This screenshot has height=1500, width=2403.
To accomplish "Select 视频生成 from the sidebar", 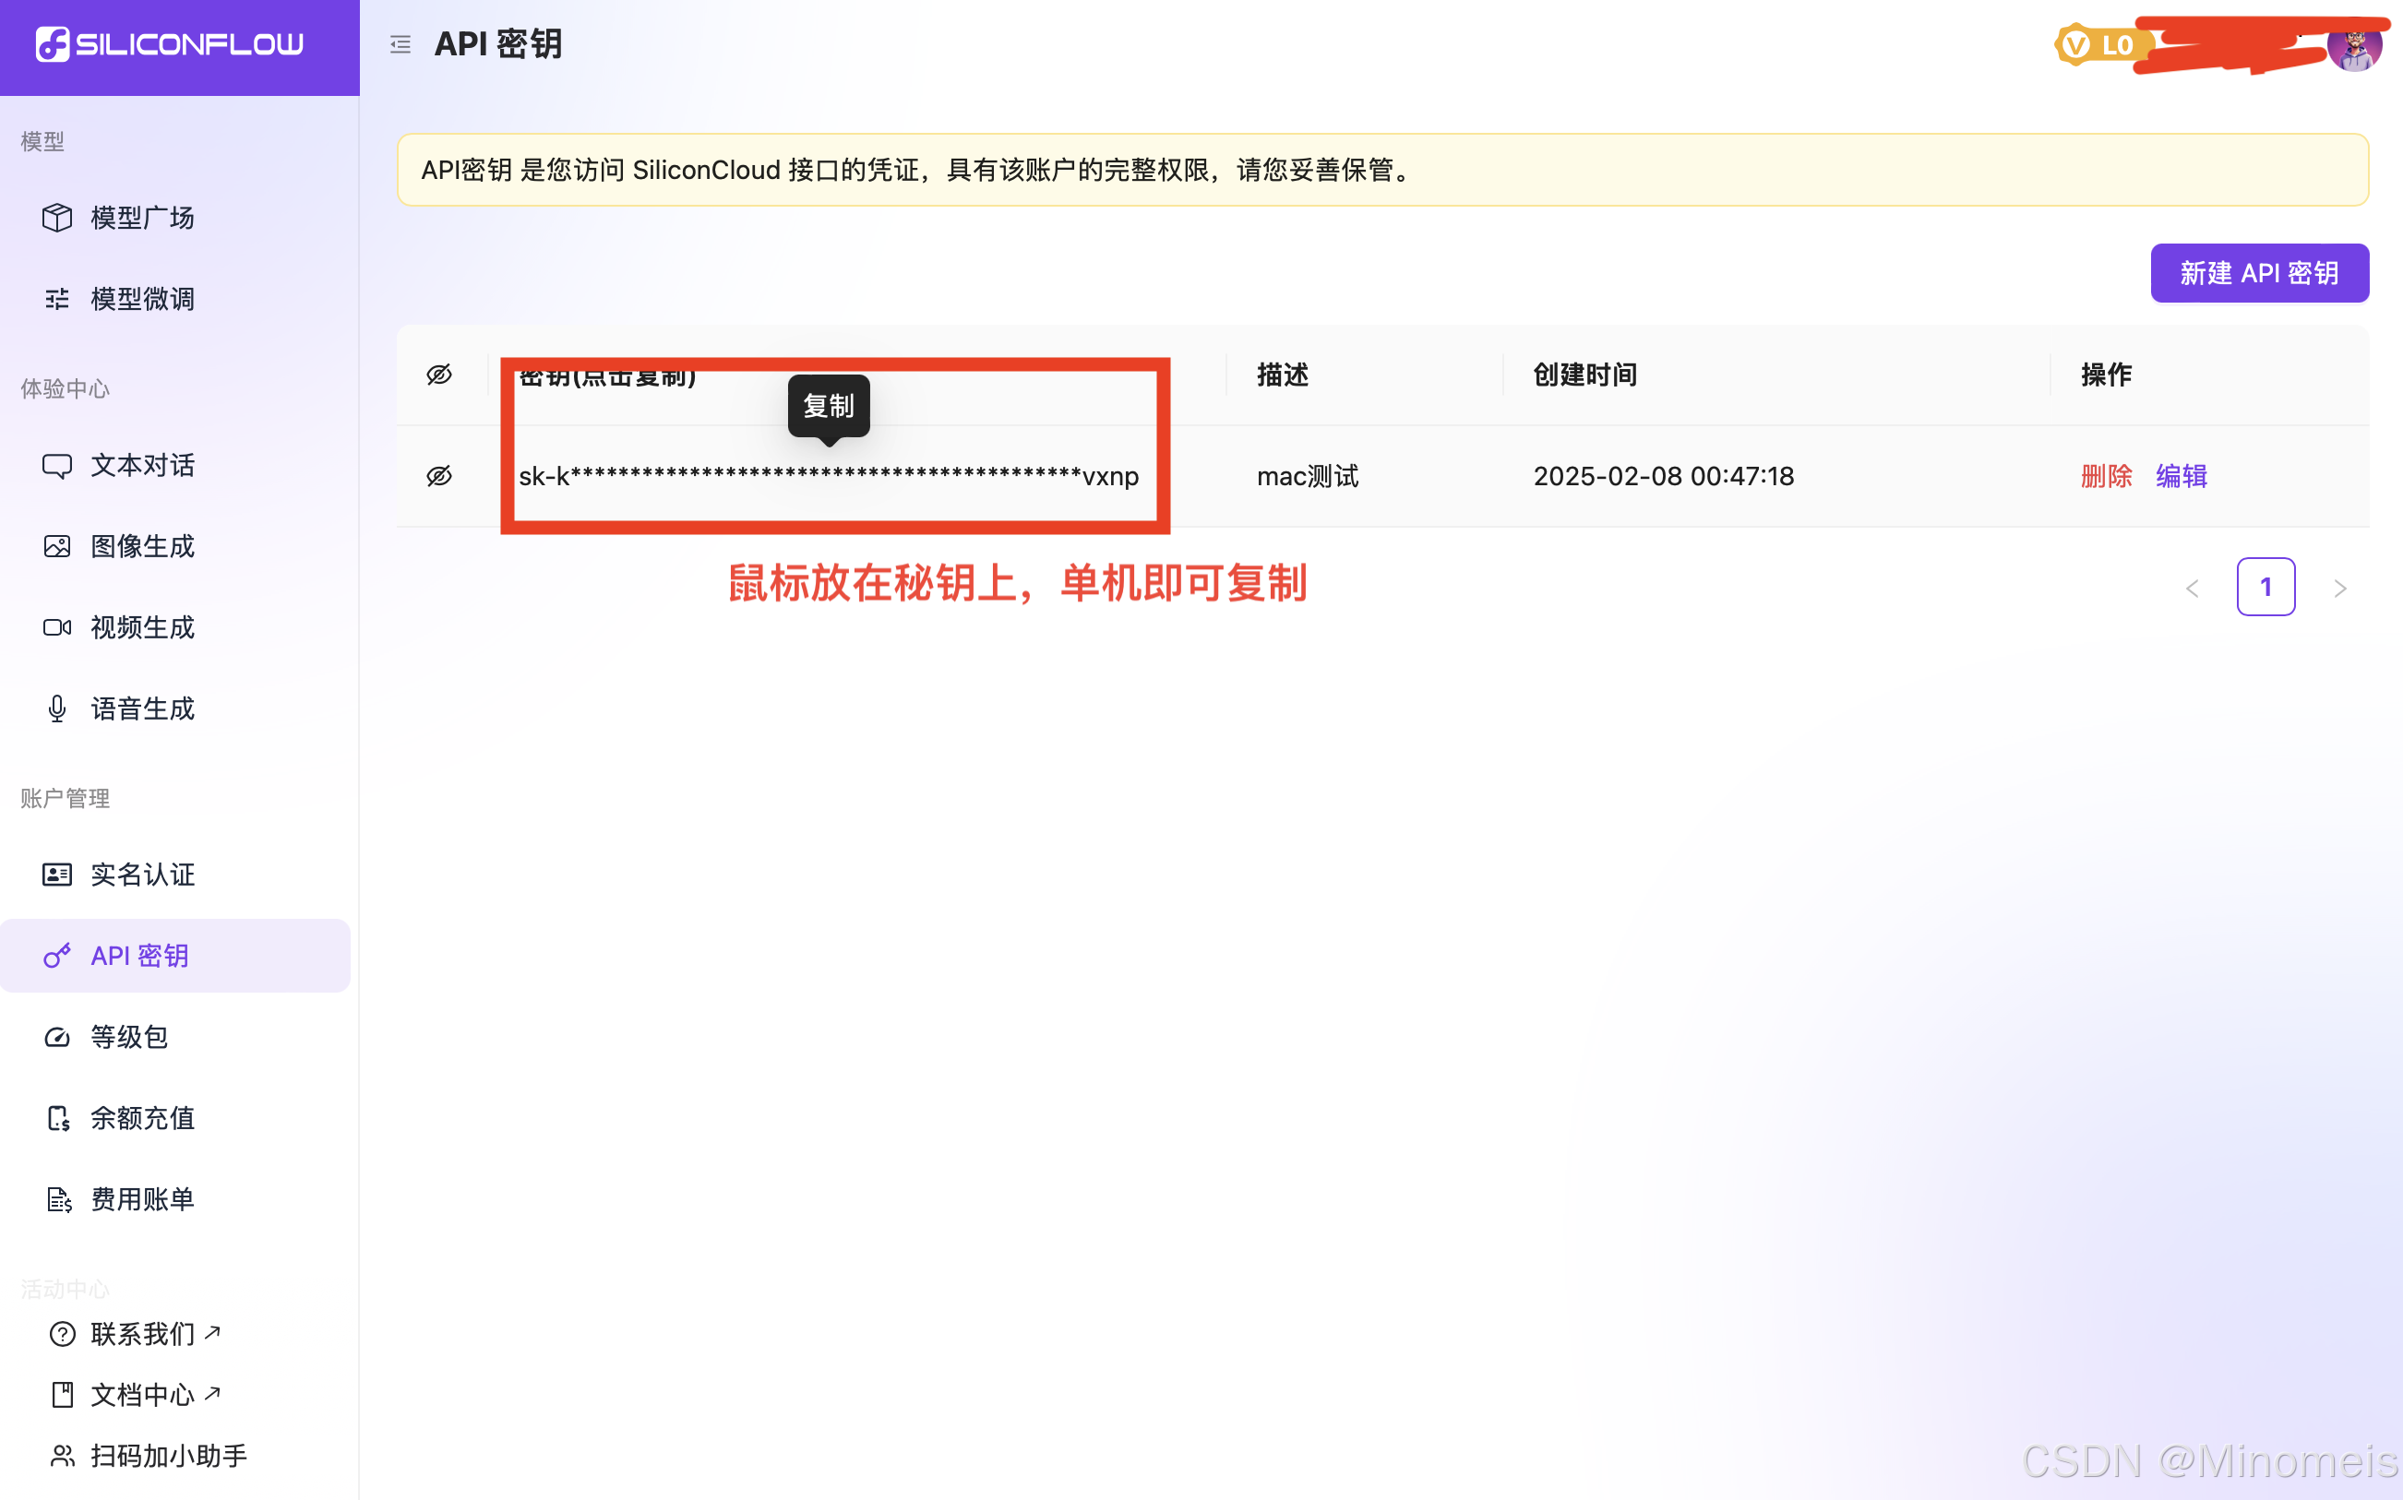I will [x=142, y=628].
